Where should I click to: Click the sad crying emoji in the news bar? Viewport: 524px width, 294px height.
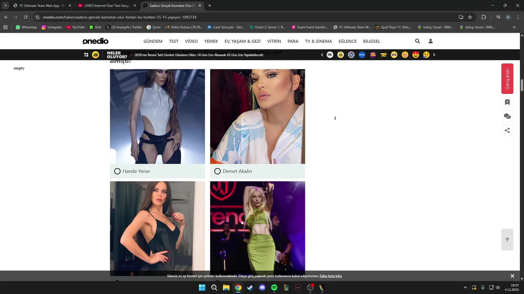click(x=426, y=55)
